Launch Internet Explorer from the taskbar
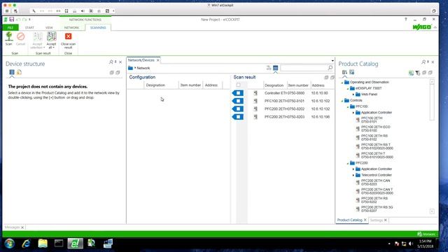 [x=27, y=244]
